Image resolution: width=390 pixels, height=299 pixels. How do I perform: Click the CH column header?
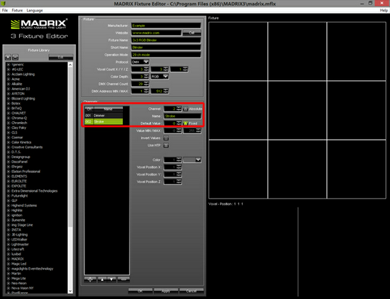click(89, 109)
